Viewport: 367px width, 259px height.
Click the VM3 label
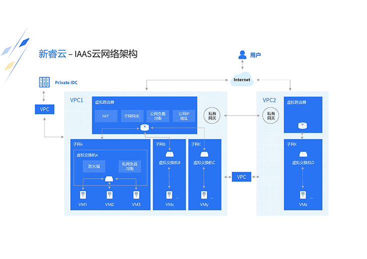tap(136, 205)
